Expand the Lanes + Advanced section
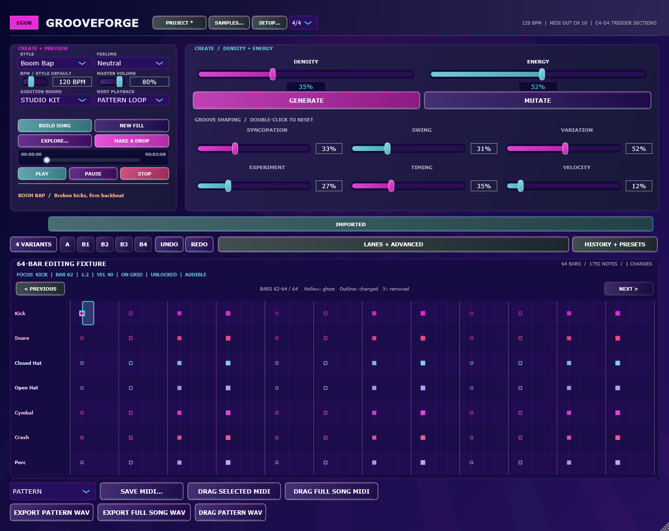669x531 pixels. 394,244
